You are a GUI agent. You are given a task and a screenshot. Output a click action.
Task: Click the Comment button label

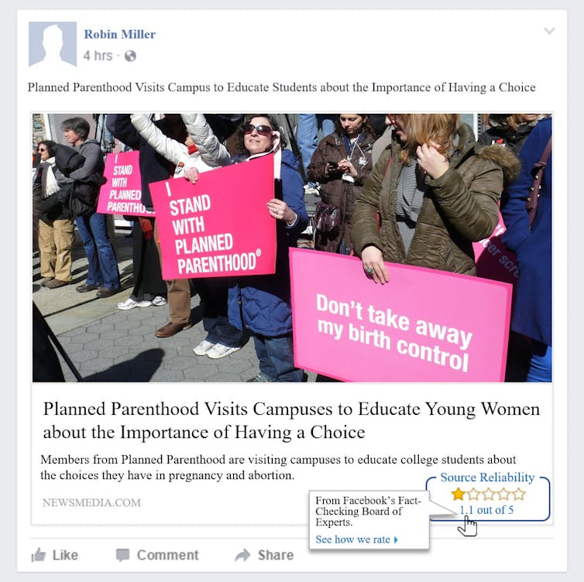[x=167, y=555]
